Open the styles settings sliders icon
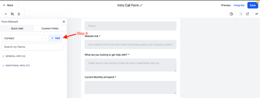The width and height of the screenshot is (260, 98). tap(256, 14)
